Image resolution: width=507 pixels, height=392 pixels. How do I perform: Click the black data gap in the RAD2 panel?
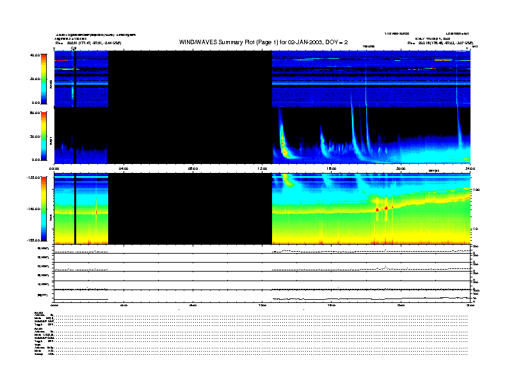pos(190,79)
